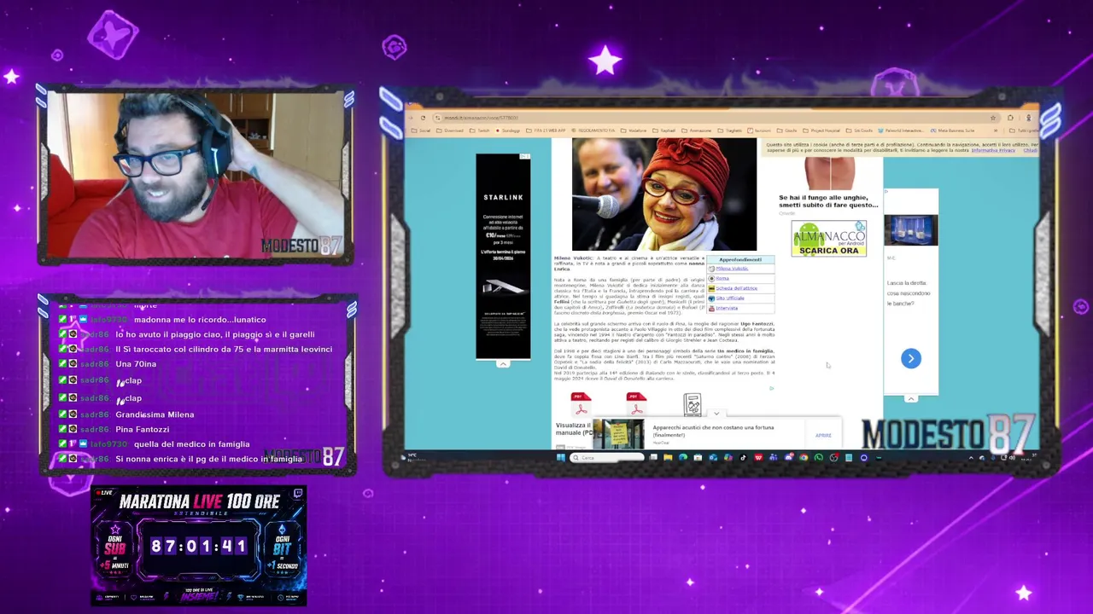Open the Download bookmarks folder
This screenshot has width=1093, height=614.
coord(449,130)
